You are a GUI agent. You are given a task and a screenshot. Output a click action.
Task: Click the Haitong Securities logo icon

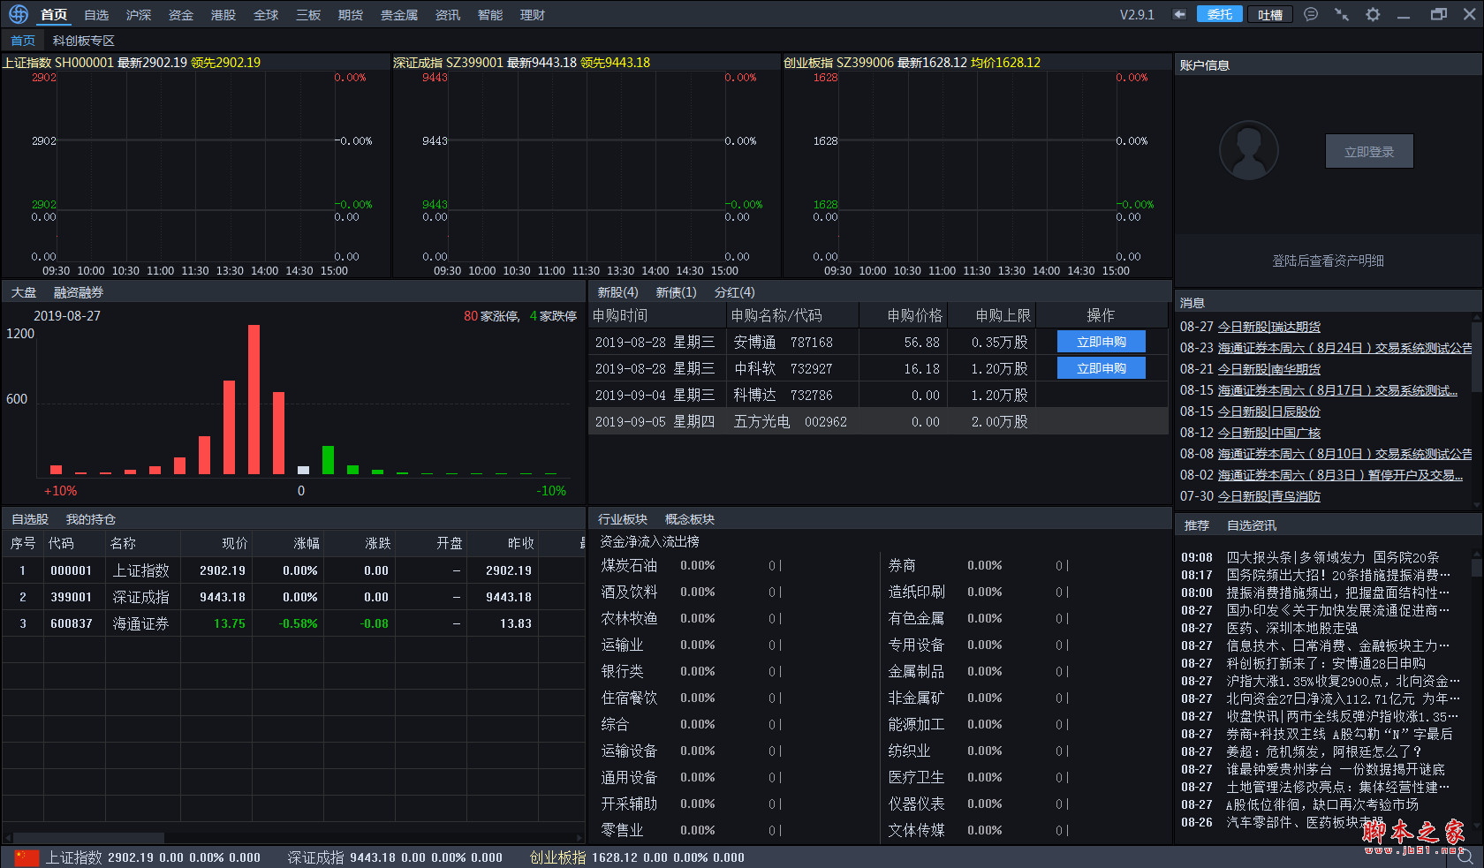[x=19, y=14]
